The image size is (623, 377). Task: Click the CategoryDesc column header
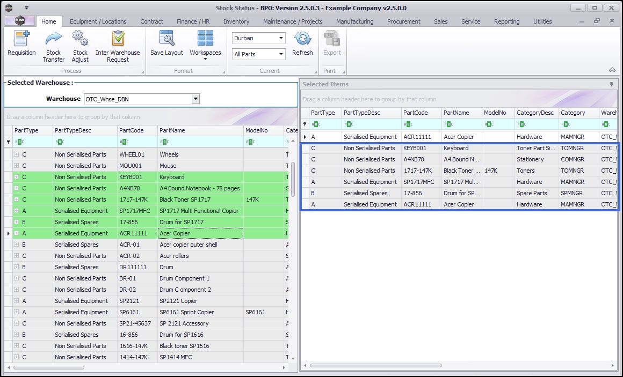535,113
